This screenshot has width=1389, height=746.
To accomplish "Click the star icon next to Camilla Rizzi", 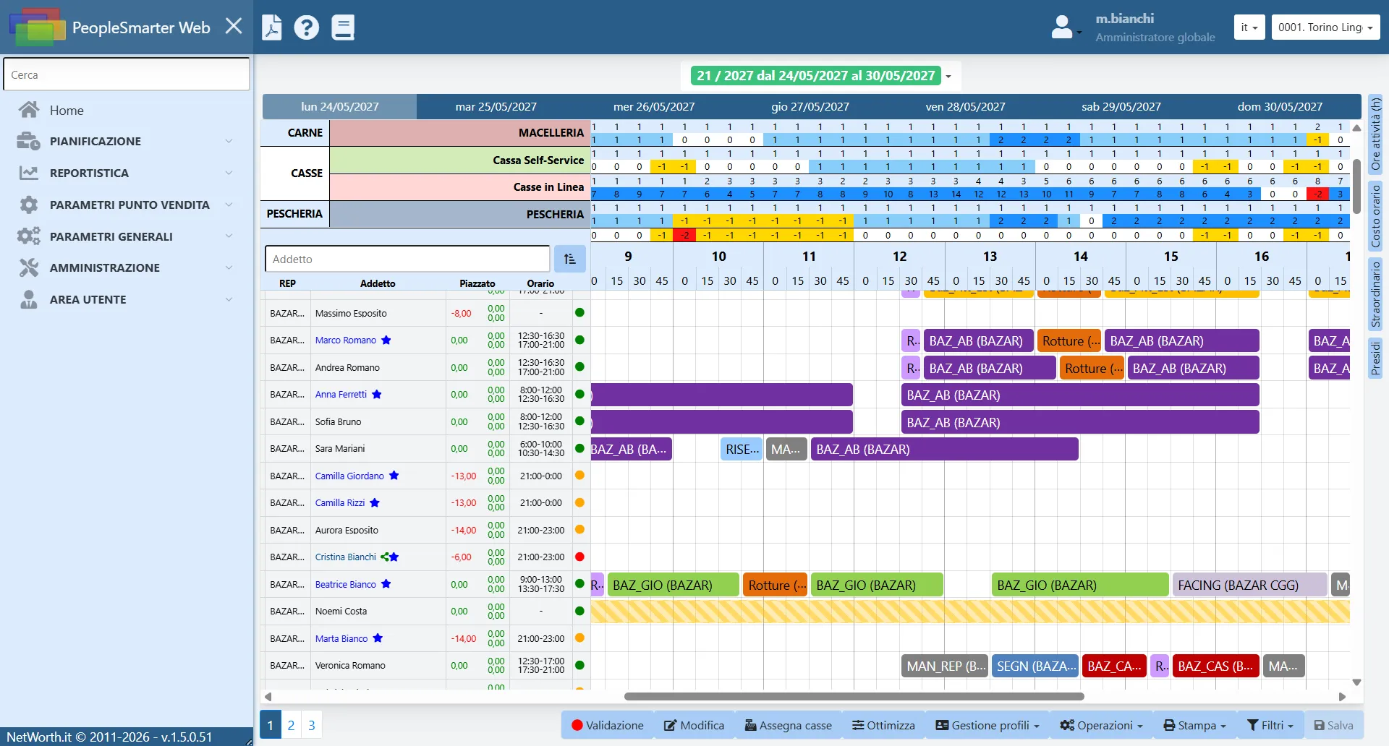I will (375, 503).
